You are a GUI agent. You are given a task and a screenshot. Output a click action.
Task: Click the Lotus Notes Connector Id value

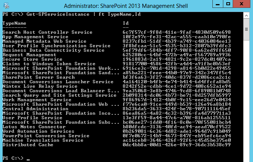point(177,127)
